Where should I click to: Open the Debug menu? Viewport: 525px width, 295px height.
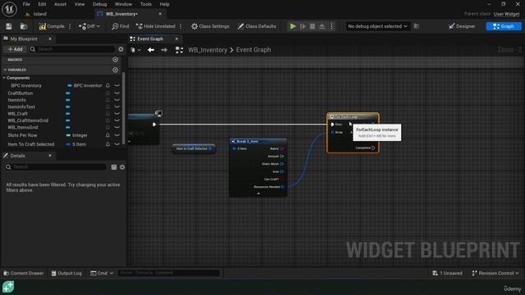pos(100,4)
